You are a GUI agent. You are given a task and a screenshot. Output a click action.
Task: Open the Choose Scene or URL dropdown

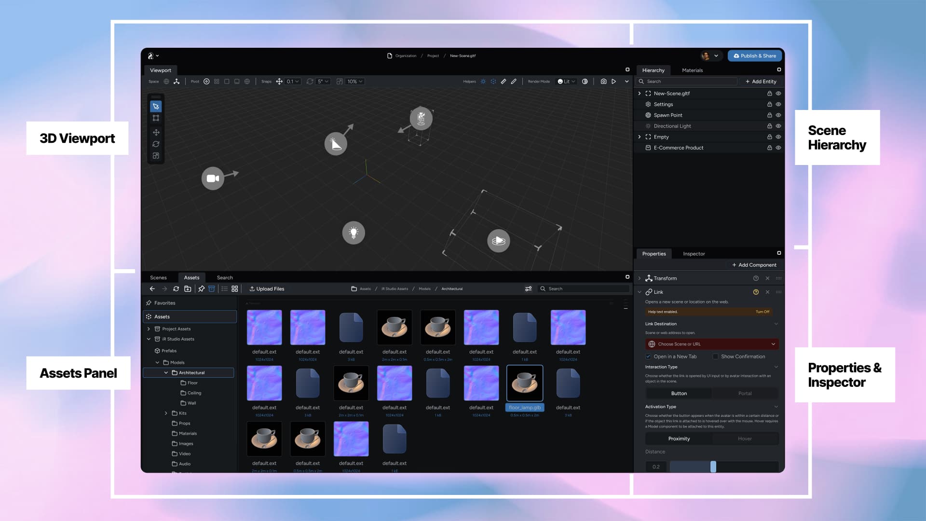711,344
